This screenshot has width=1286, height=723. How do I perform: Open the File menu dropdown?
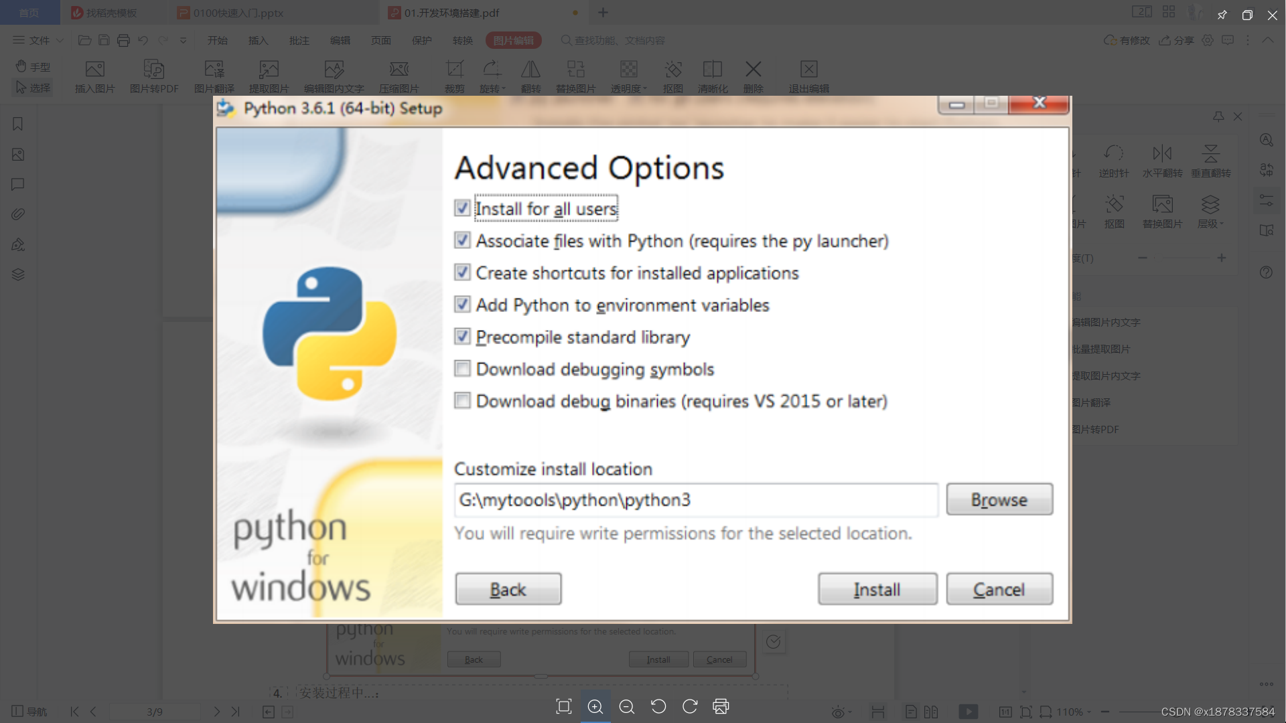coord(39,40)
